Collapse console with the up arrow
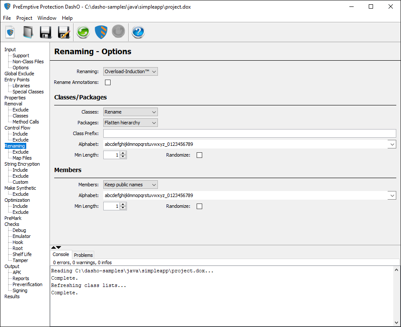401x327 pixels. click(x=53, y=247)
